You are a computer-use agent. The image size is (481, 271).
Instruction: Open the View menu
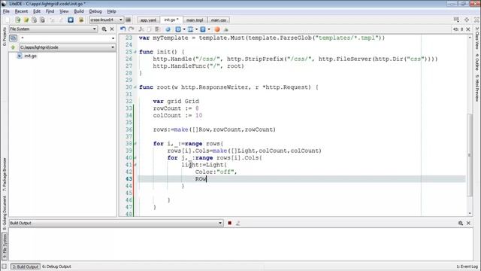click(64, 11)
